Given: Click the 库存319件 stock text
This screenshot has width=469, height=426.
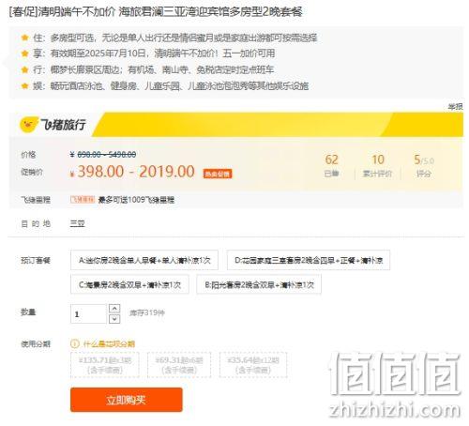Looking at the screenshot, I should (147, 312).
